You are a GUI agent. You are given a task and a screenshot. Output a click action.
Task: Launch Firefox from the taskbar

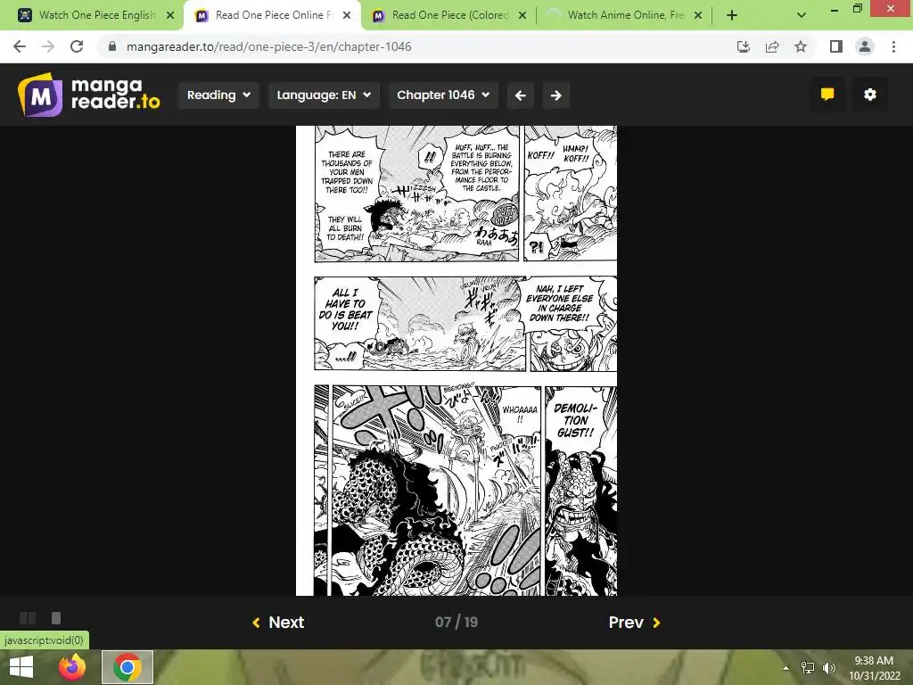pos(72,667)
